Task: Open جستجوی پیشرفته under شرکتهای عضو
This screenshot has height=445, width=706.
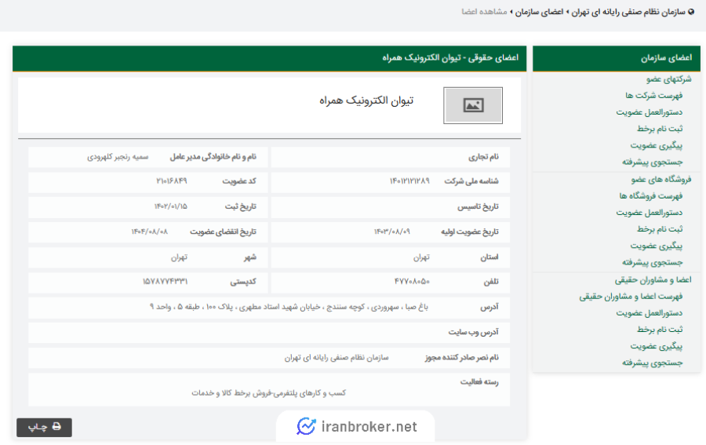Action: click(653, 162)
